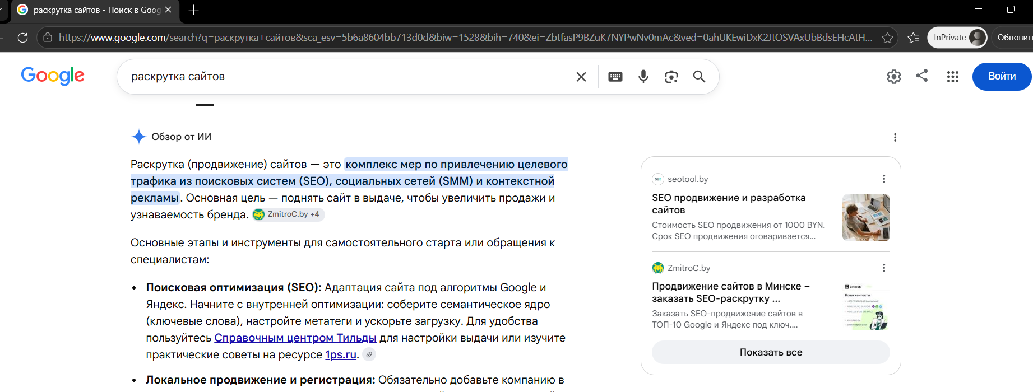Click the Войти sign-in button
The image size is (1033, 392).
1002,77
